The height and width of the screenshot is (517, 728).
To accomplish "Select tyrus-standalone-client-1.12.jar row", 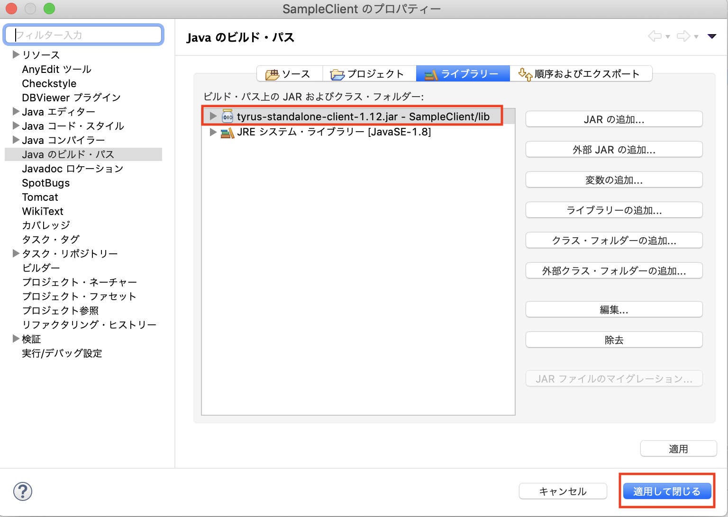I will 358,116.
